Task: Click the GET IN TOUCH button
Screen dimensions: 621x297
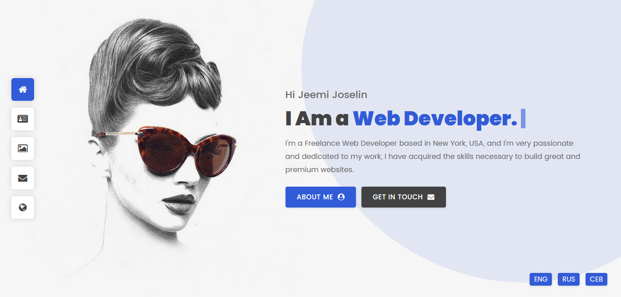Action: point(404,197)
